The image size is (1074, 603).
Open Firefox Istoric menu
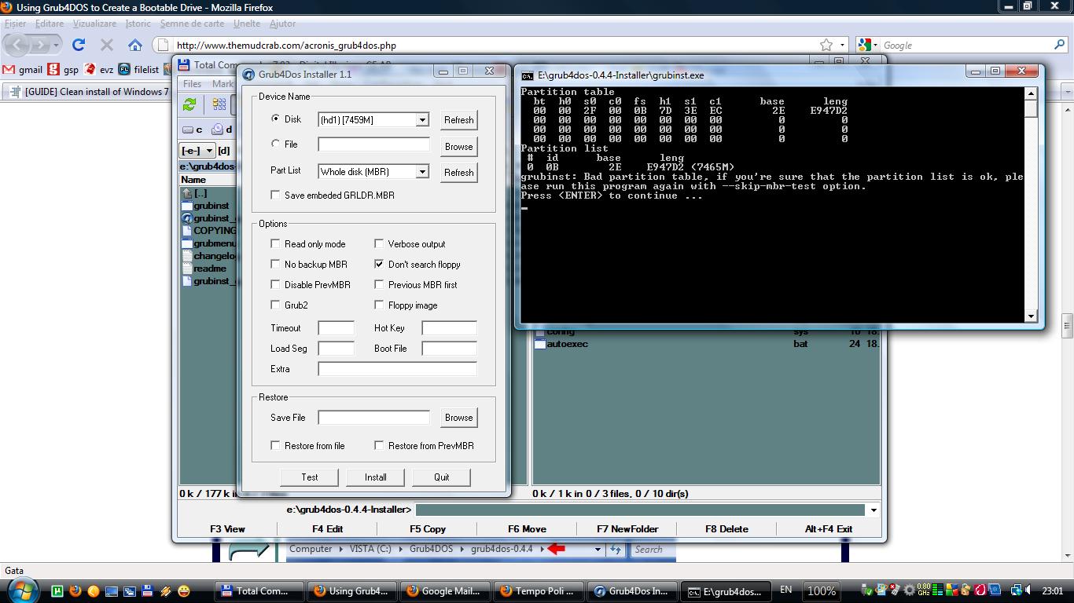point(138,24)
